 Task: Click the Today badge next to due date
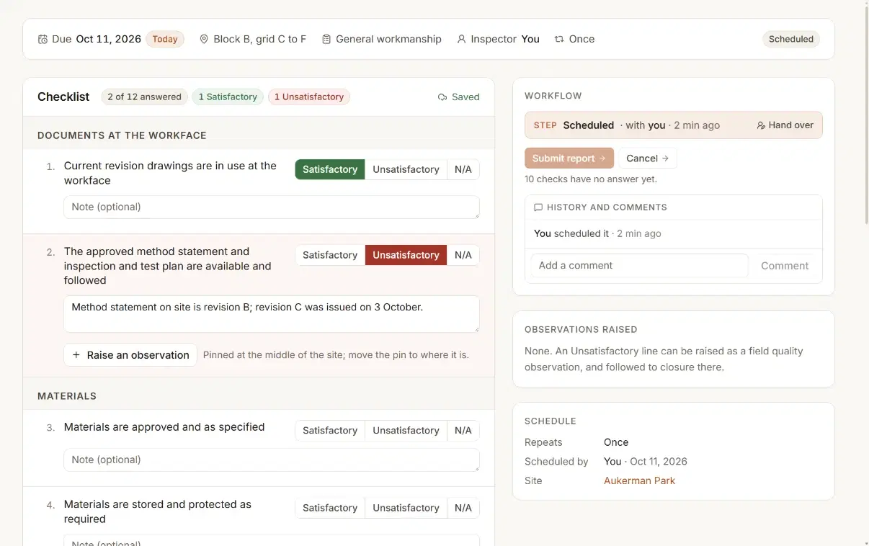pos(165,39)
